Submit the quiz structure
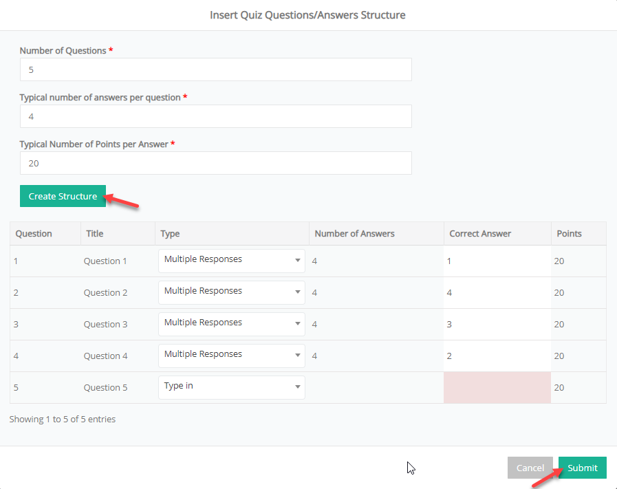This screenshot has width=617, height=489. [582, 468]
